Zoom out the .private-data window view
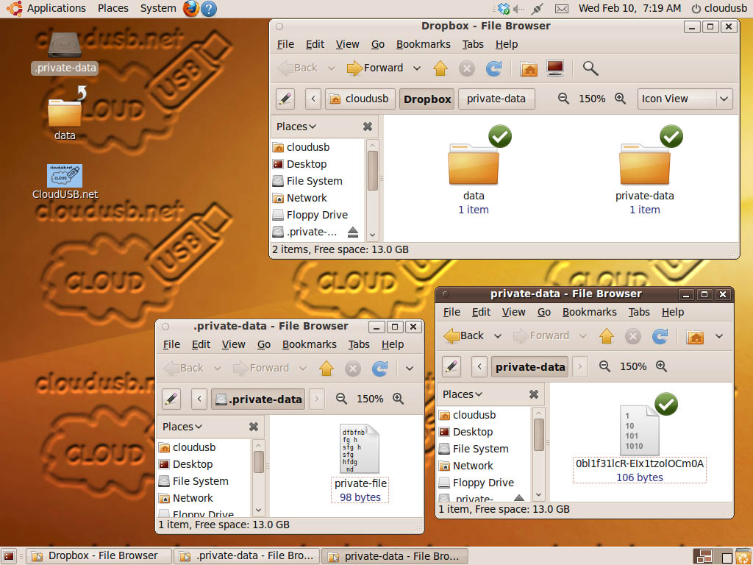The height and width of the screenshot is (565, 753). tap(341, 398)
